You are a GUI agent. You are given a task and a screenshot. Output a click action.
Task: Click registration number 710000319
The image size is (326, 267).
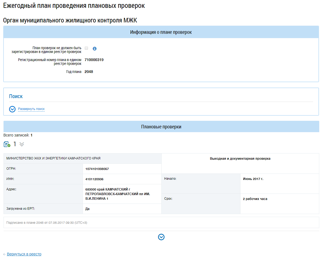click(x=94, y=60)
